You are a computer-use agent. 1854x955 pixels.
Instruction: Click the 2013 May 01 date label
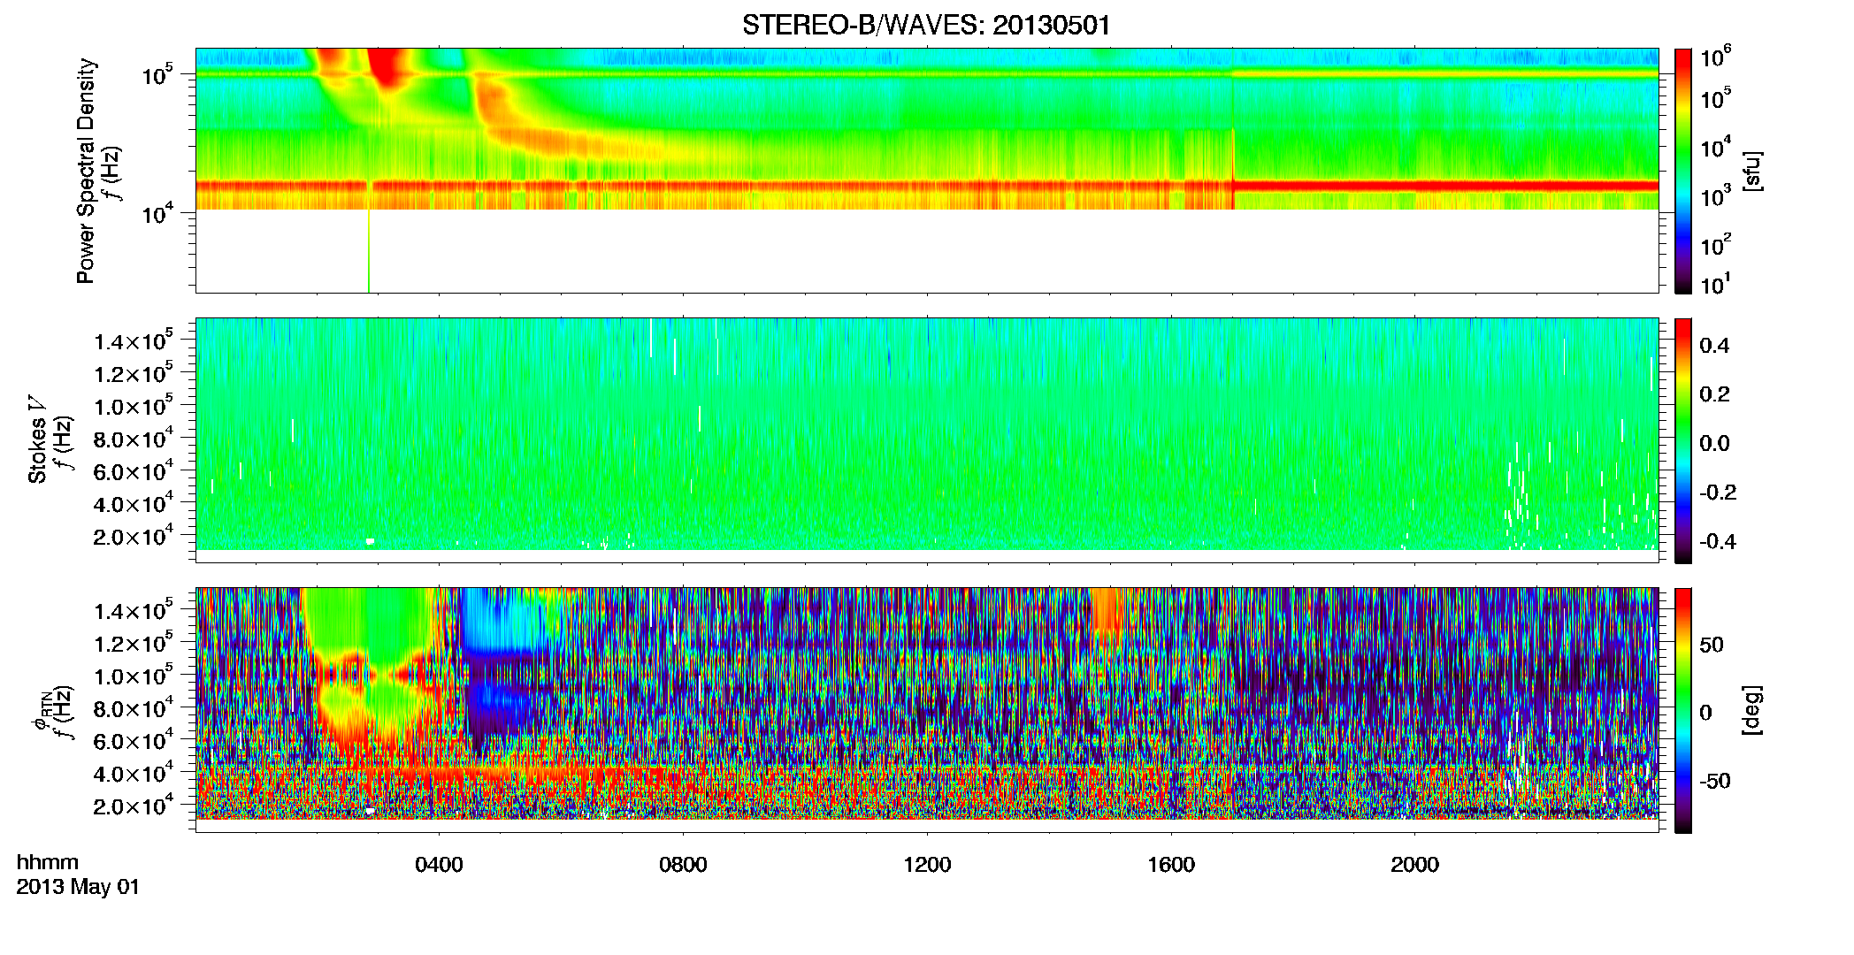tap(78, 887)
